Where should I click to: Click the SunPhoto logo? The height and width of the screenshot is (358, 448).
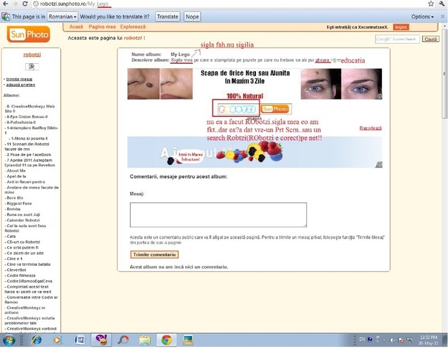coord(20,34)
